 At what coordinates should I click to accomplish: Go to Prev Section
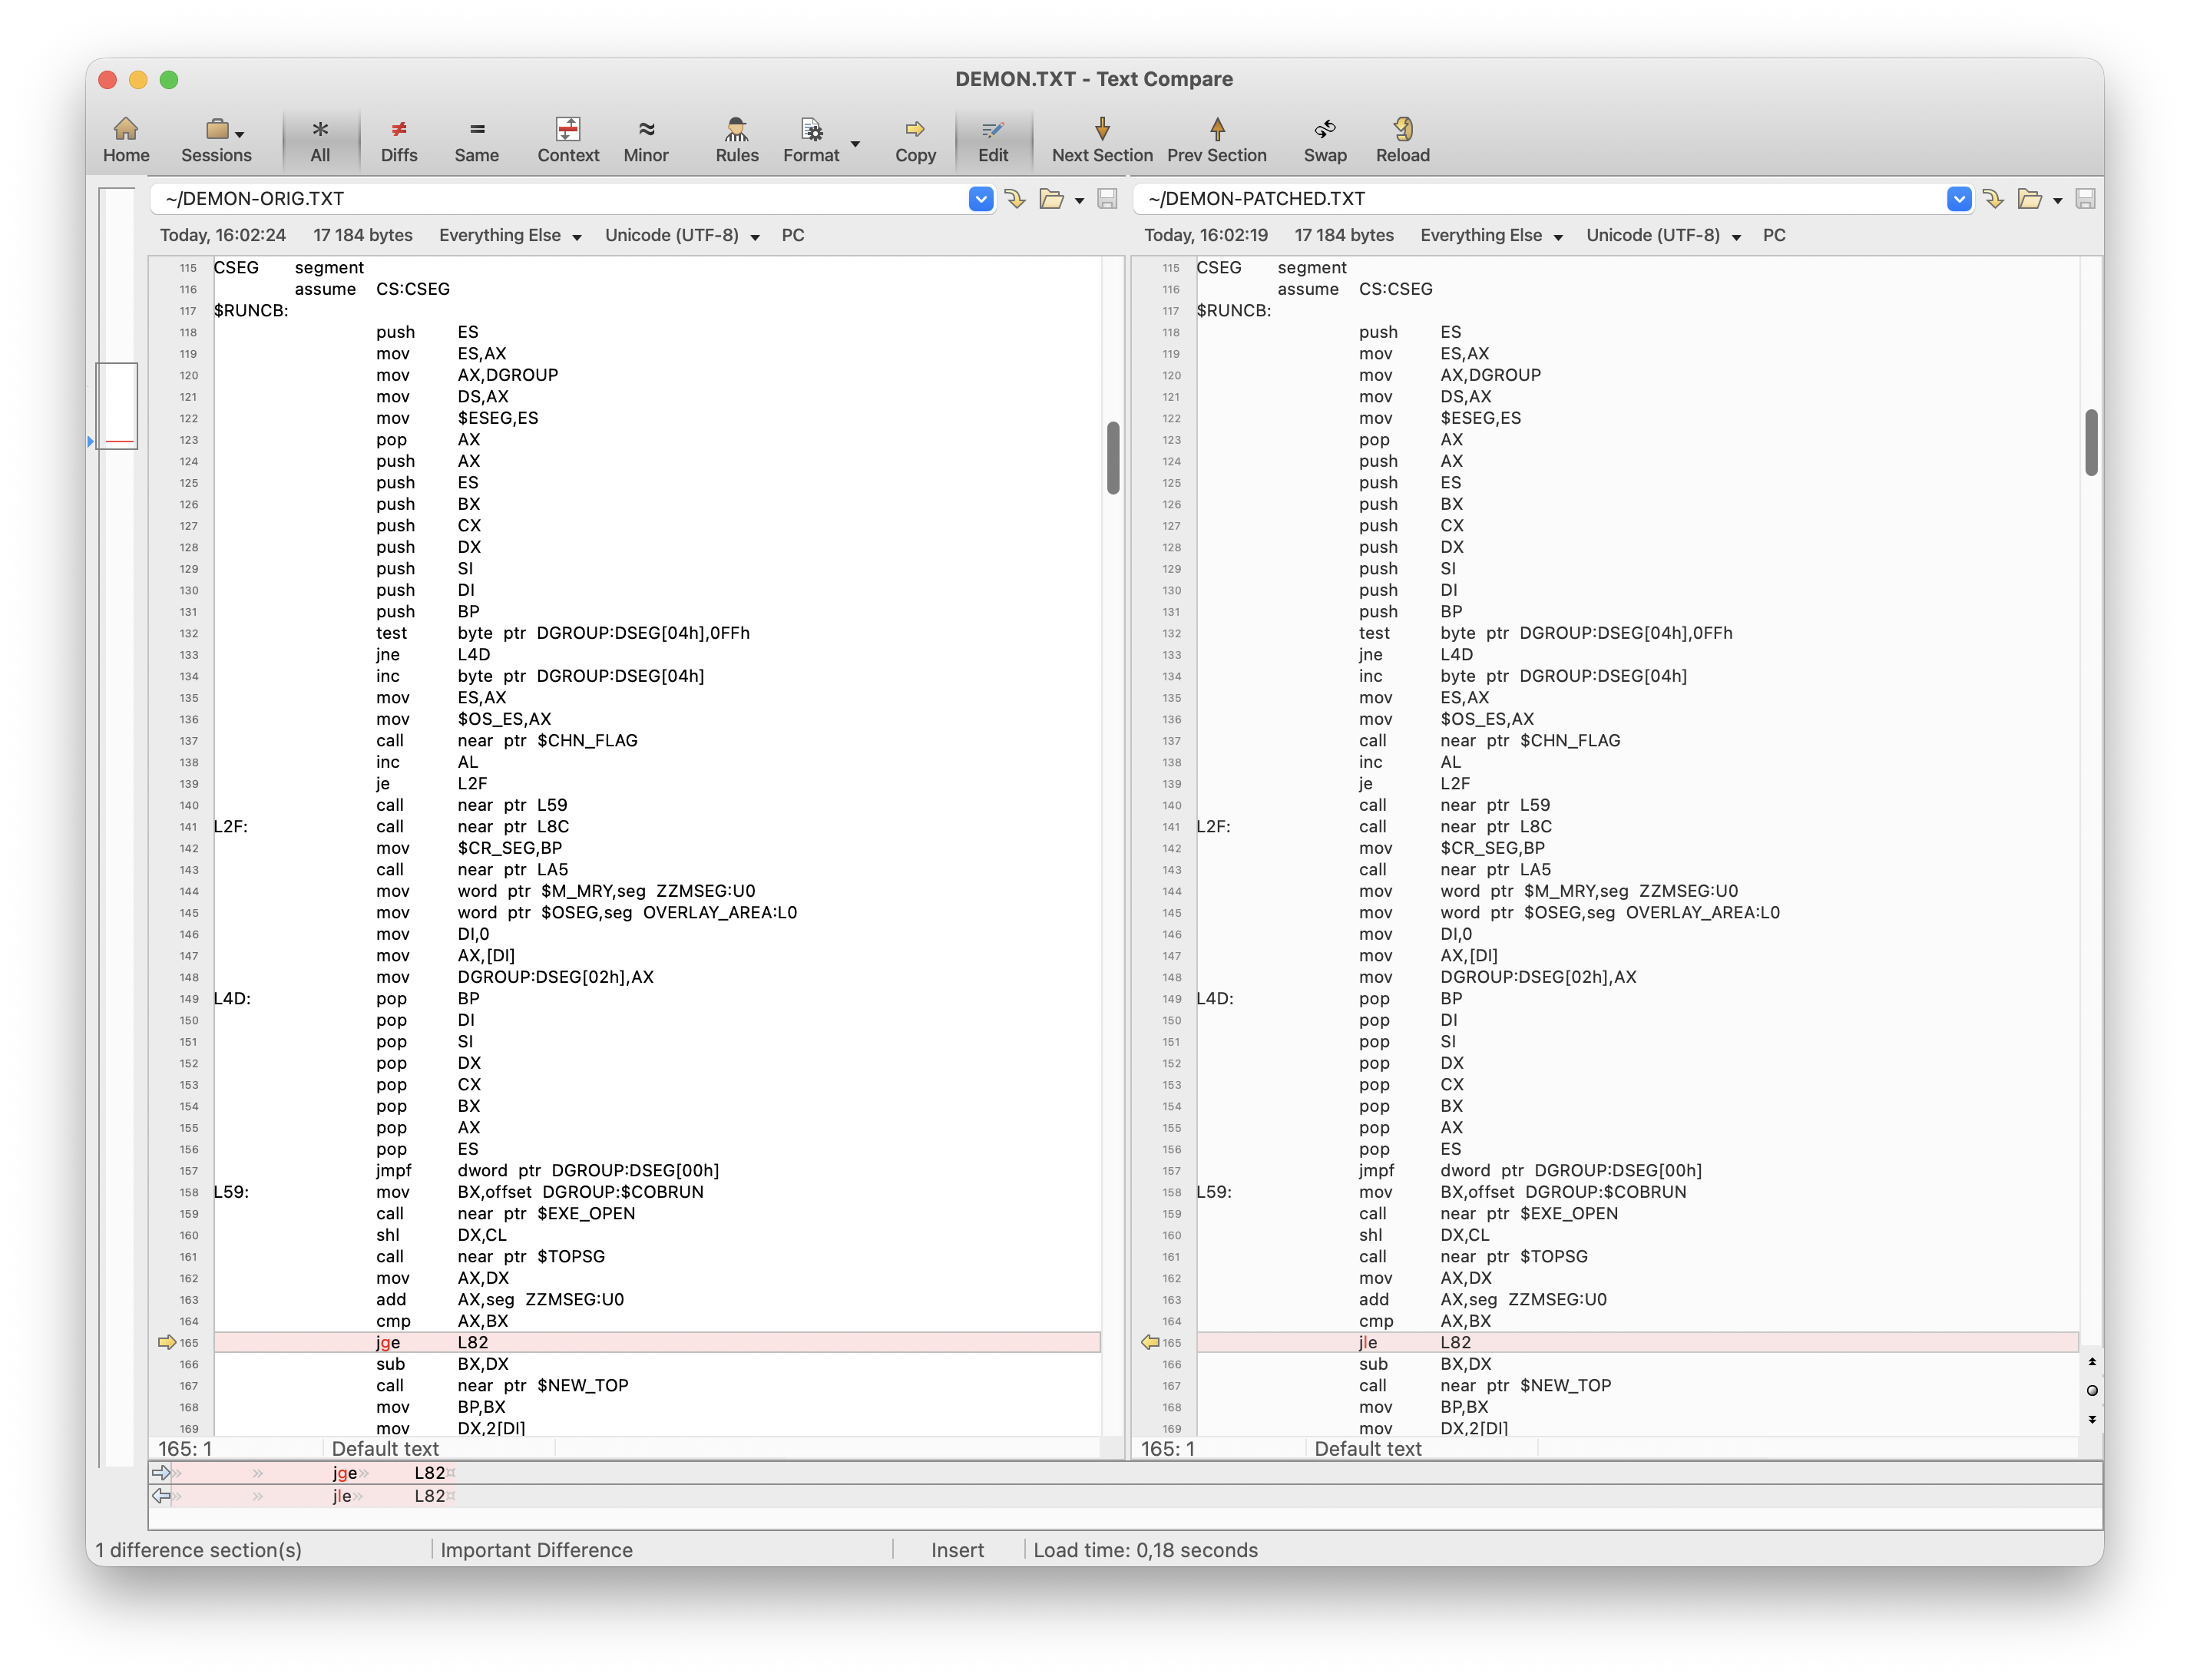tap(1216, 139)
